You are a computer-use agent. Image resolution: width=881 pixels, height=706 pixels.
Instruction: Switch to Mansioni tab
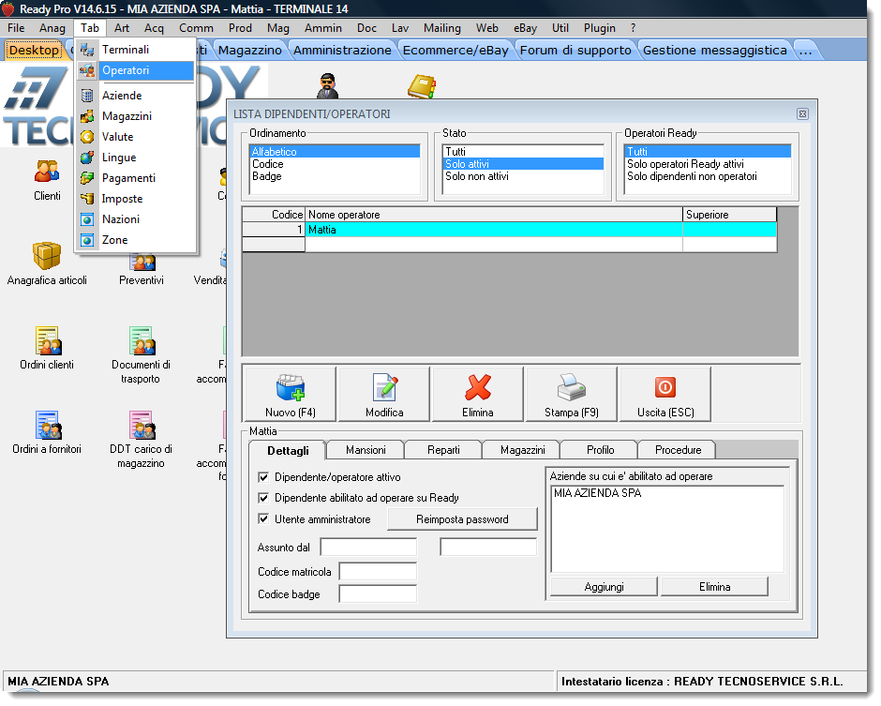[x=366, y=450]
